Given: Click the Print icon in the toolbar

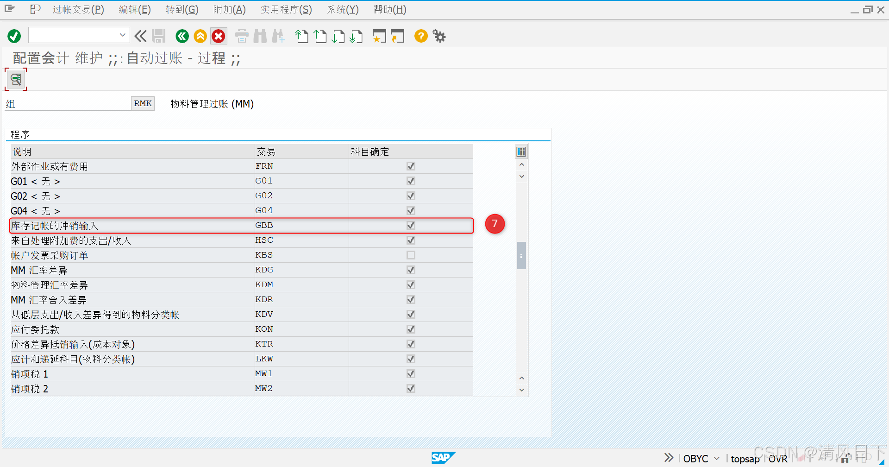Looking at the screenshot, I should (x=241, y=36).
